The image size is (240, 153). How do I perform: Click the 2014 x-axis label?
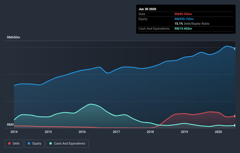click(x=14, y=132)
